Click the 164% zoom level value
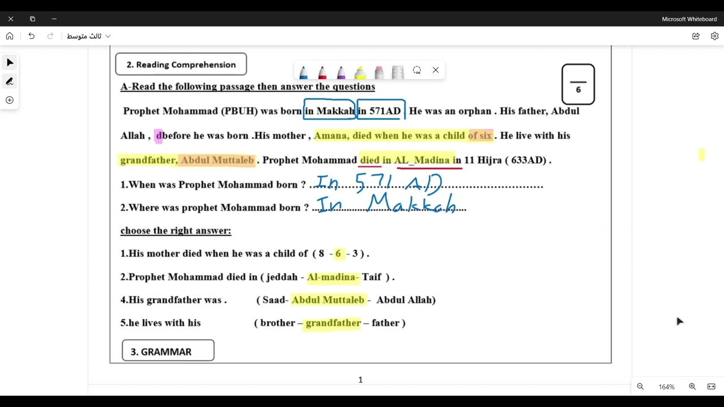Image resolution: width=724 pixels, height=407 pixels. pyautogui.click(x=666, y=387)
